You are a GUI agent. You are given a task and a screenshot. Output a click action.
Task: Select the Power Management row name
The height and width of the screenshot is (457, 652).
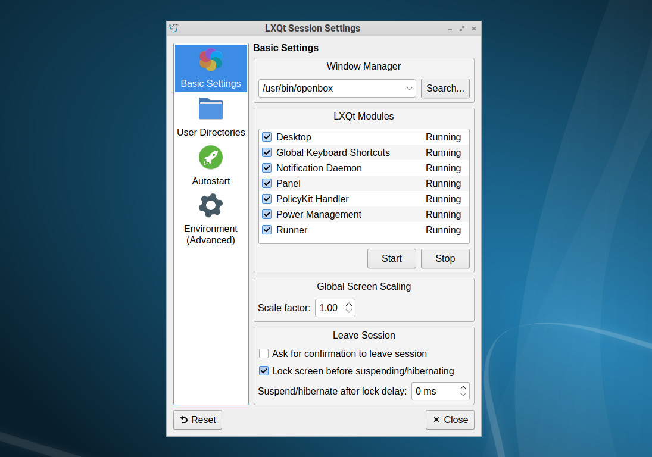click(319, 214)
